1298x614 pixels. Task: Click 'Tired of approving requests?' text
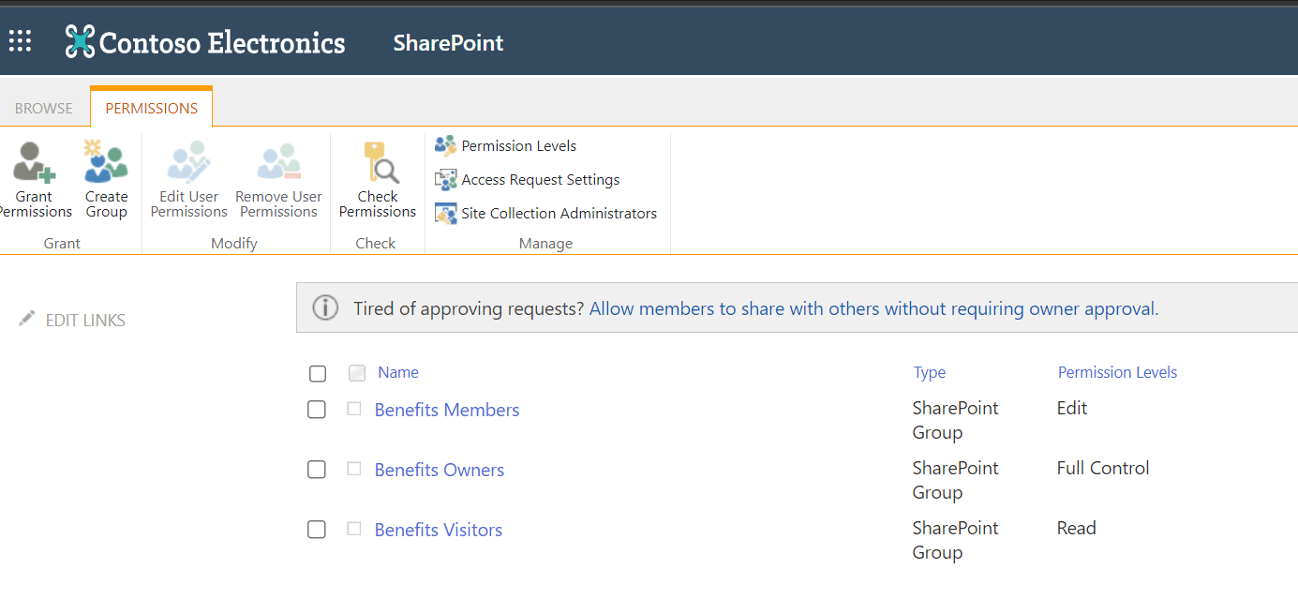(469, 308)
